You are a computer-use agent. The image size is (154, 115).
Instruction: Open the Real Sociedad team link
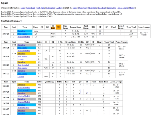click(23, 65)
